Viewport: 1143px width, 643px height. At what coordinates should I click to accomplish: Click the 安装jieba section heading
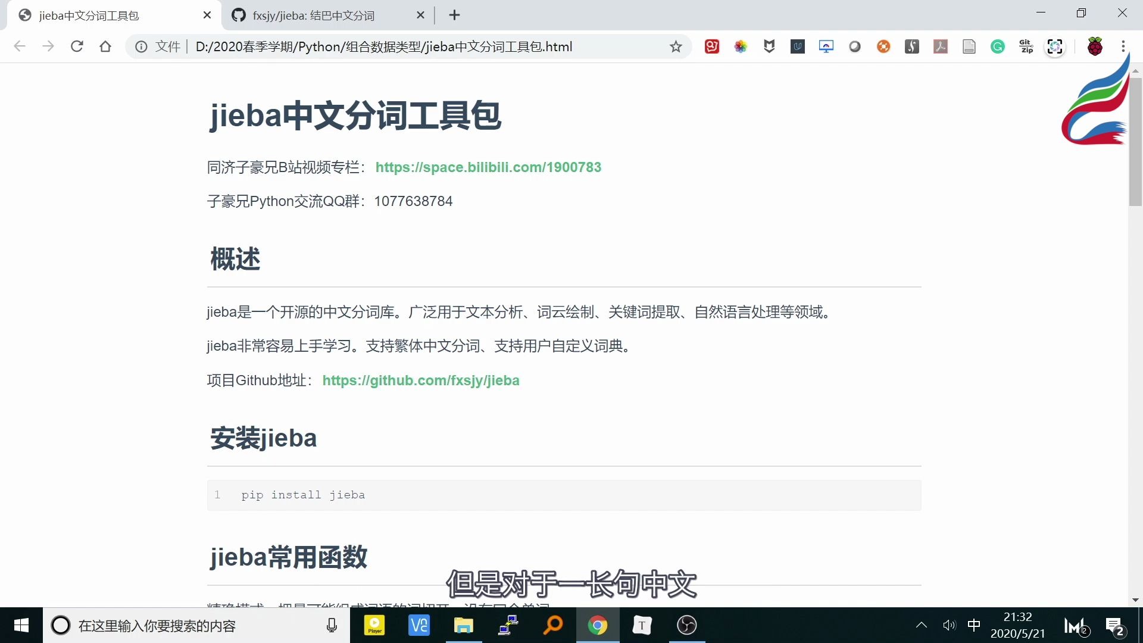[x=263, y=438]
